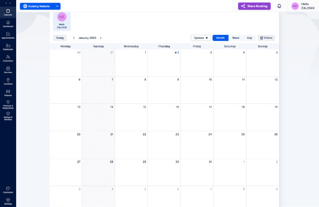Go to Dashboard in sidebar
The height and width of the screenshot is (207, 319).
(x=8, y=24)
